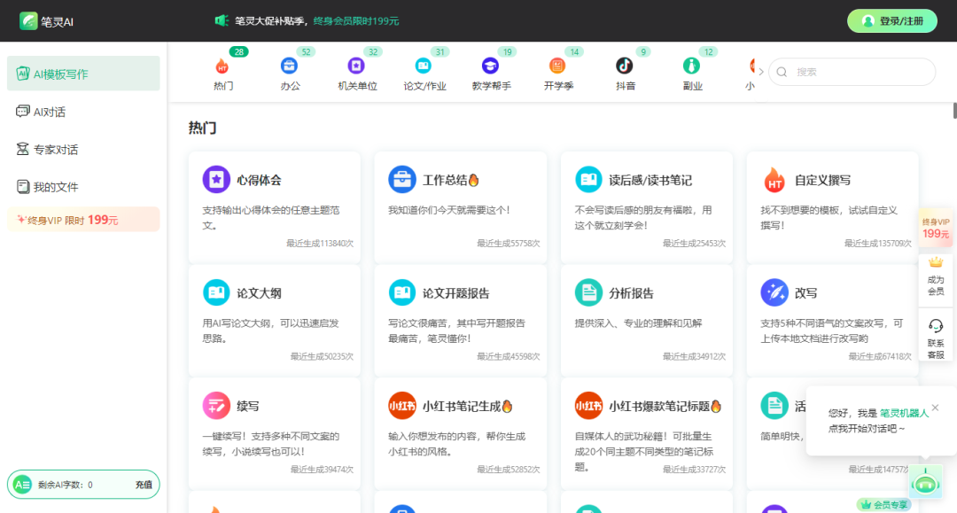The width and height of the screenshot is (957, 513).
Task: Select the 教学帮手 graduation cap icon
Action: (490, 66)
